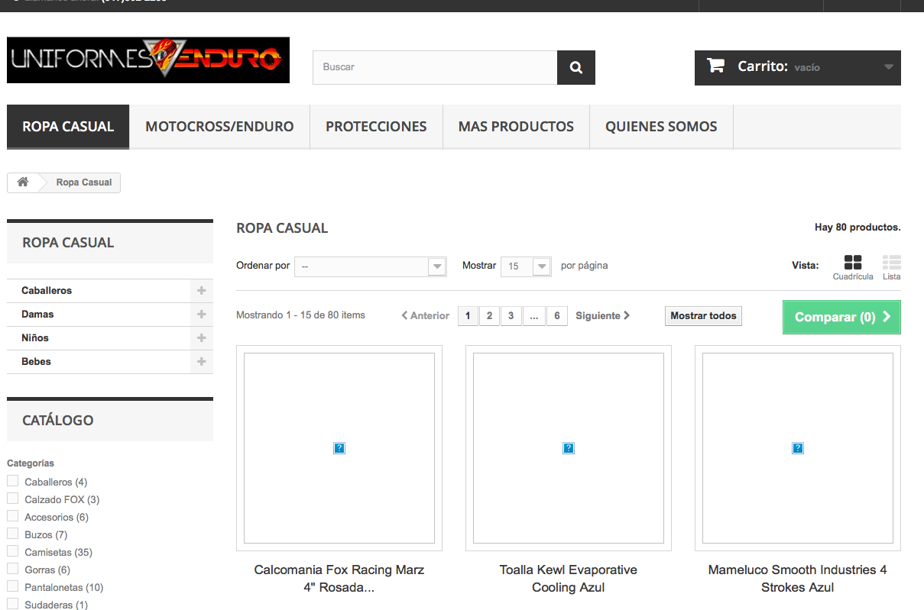Image resolution: width=924 pixels, height=610 pixels.
Task: Open the MAS PRODUCTOS menu tab
Action: pyautogui.click(x=516, y=127)
